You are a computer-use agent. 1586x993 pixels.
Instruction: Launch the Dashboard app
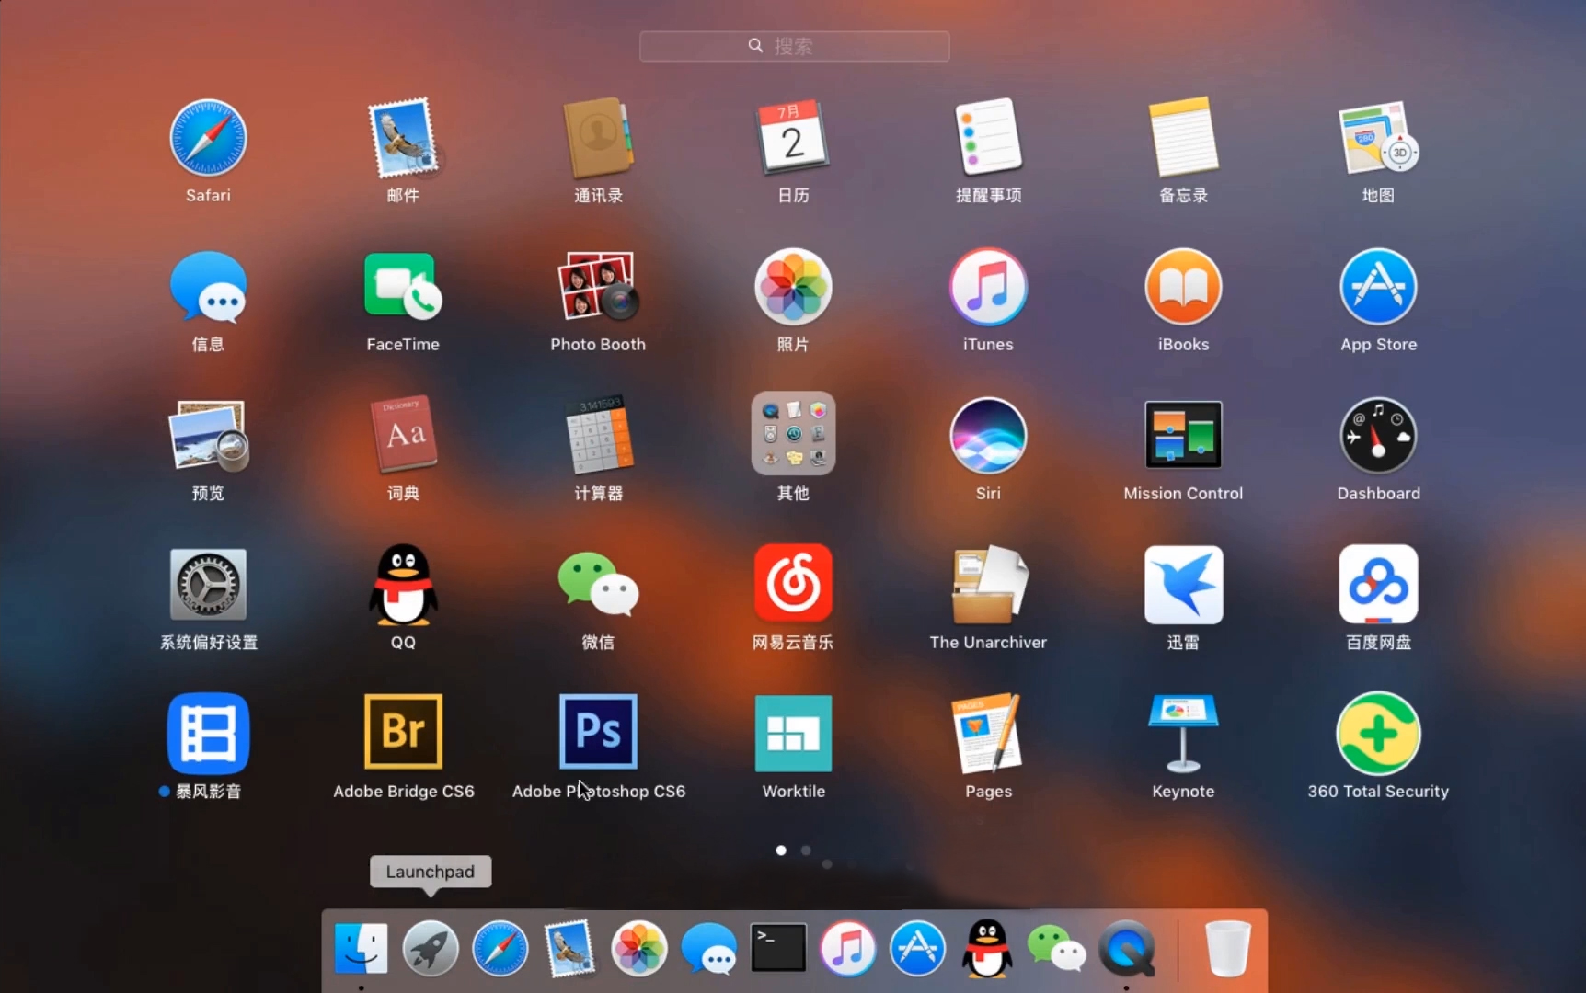pos(1379,436)
